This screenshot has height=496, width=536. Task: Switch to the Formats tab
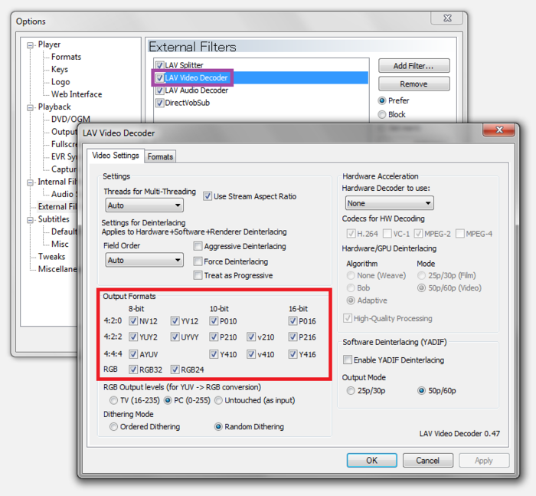tap(160, 156)
